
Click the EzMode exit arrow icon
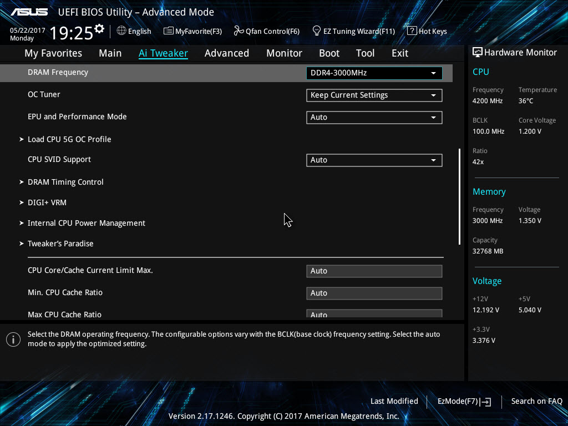tap(486, 402)
